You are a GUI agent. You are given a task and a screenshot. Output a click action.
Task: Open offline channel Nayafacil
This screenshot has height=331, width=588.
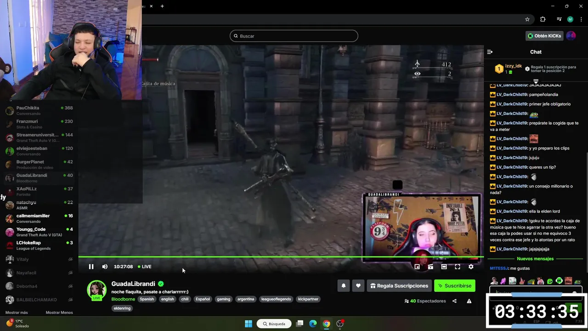coord(39,273)
